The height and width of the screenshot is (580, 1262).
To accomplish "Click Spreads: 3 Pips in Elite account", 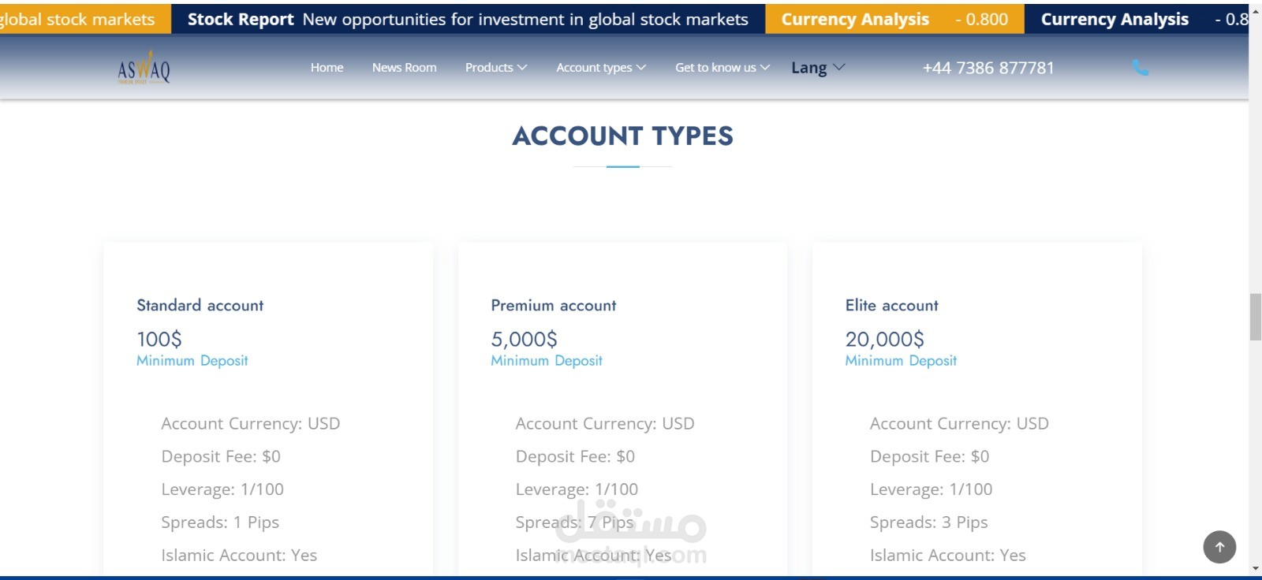I will click(x=928, y=522).
